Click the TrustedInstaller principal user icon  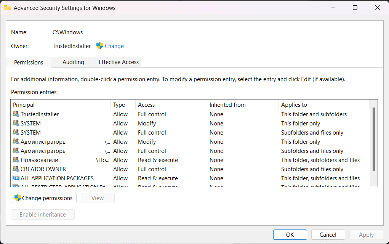click(x=16, y=114)
